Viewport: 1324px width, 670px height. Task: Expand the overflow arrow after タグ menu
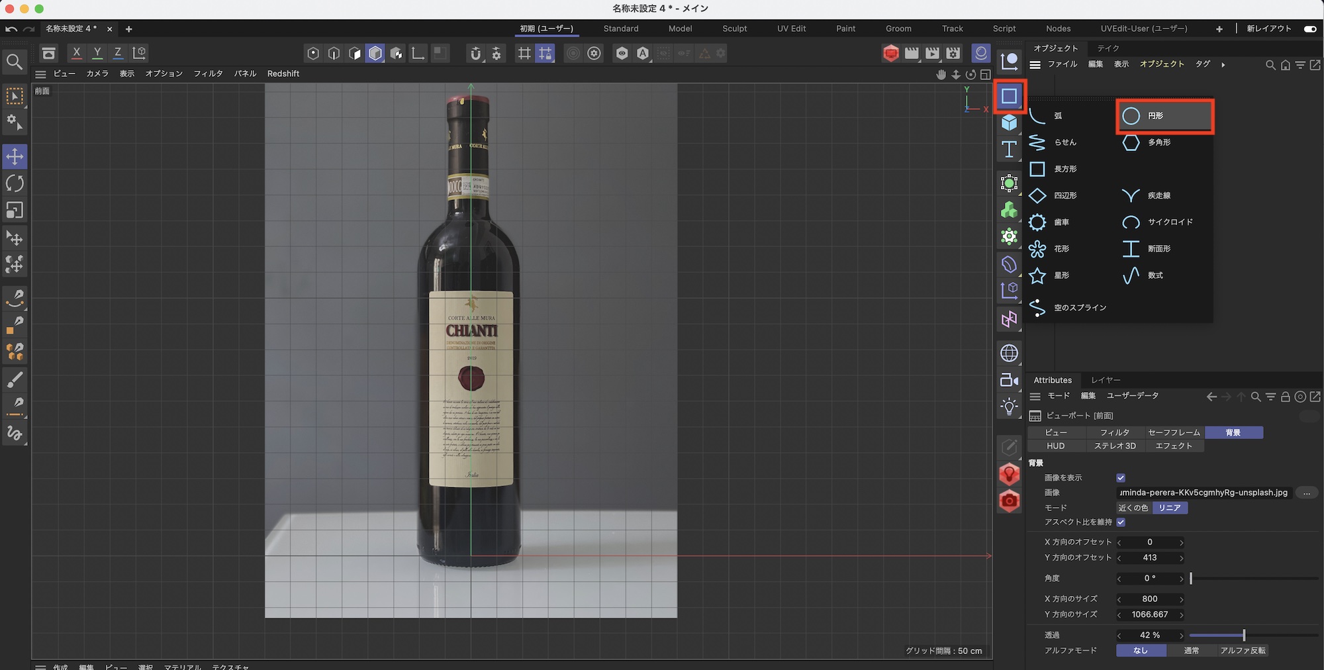coord(1223,65)
